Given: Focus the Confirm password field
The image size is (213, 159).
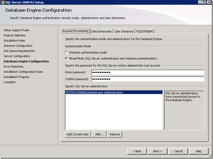Looking at the screenshot, I should [148, 79].
